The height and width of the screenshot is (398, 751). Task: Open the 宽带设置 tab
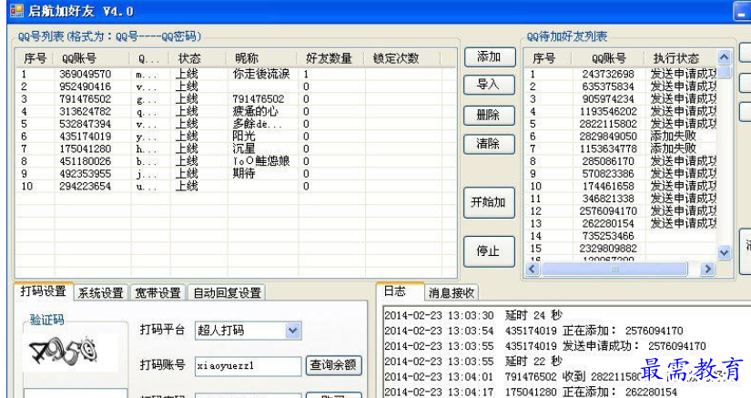158,292
